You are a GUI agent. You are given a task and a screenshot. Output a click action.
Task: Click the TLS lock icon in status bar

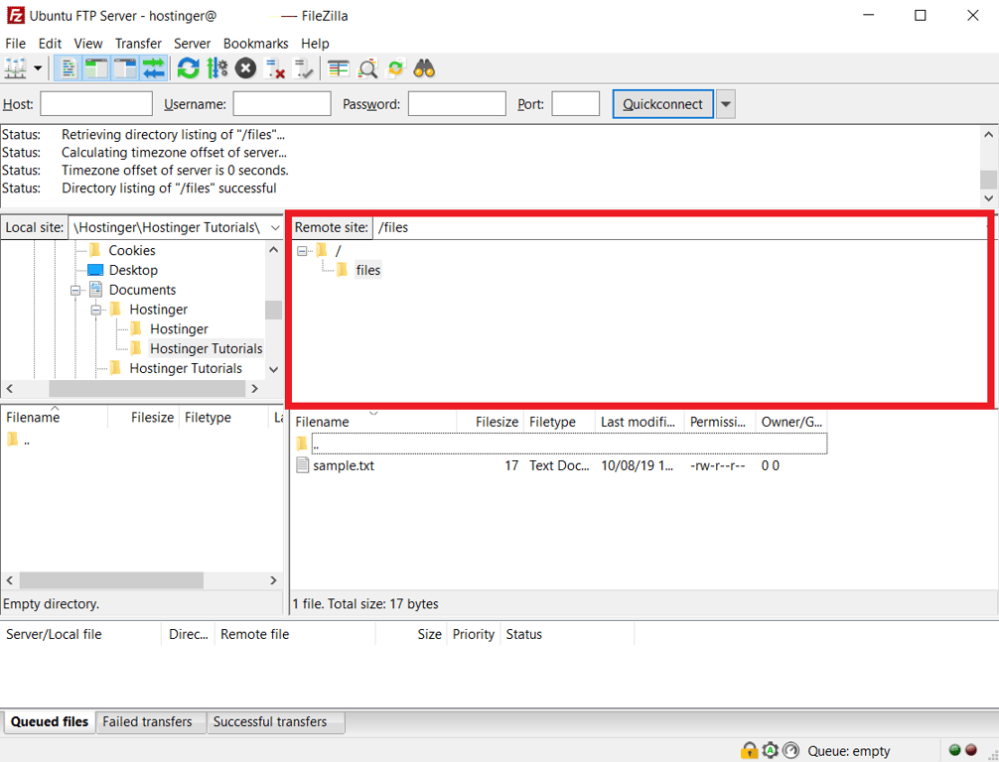[x=750, y=751]
